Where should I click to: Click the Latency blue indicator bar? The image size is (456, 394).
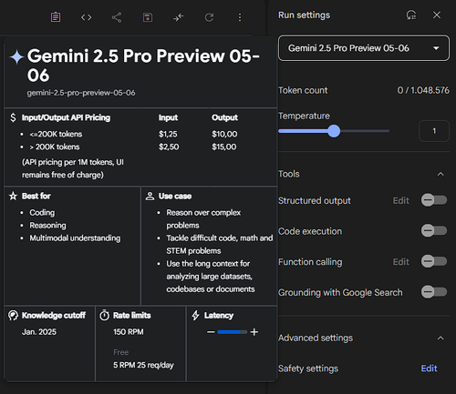click(x=233, y=332)
